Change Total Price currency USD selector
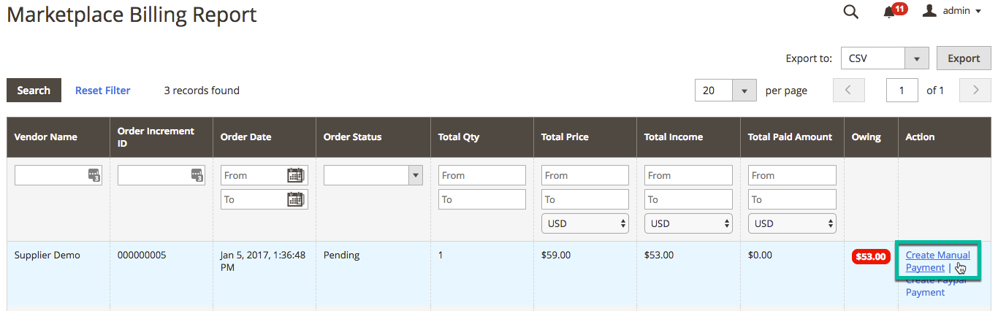The height and width of the screenshot is (311, 998). [585, 223]
